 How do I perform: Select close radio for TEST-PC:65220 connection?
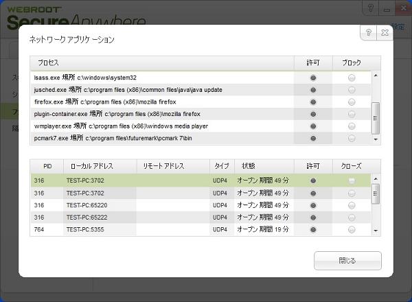coord(352,205)
